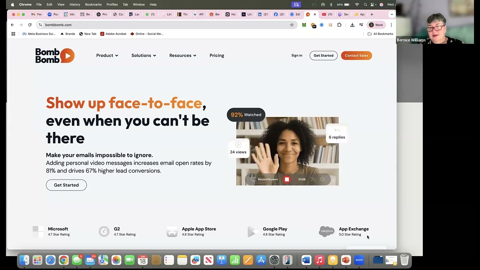Open Music from the Dock
Image resolution: width=480 pixels, height=270 pixels.
pyautogui.click(x=319, y=260)
